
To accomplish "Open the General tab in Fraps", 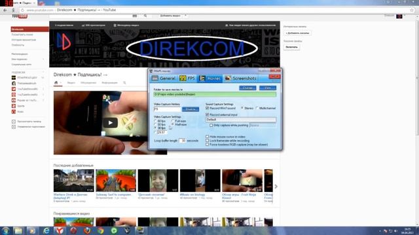I will 163,78.
